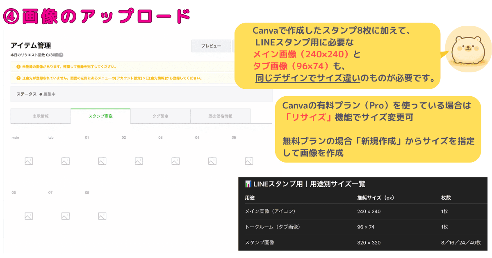Open the 表示情報 tab
The height and width of the screenshot is (258, 492).
(x=41, y=116)
